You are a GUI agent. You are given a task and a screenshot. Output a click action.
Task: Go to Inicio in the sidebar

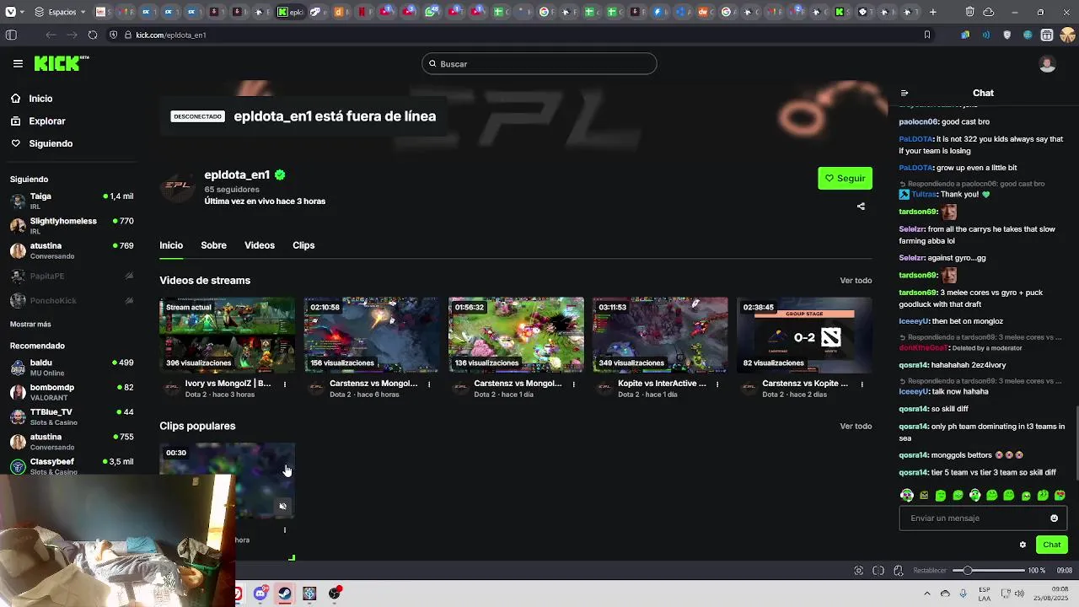(40, 99)
